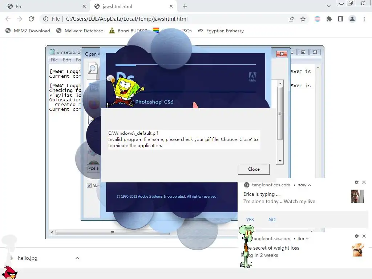Open the striped flag extension icon

tap(317, 19)
